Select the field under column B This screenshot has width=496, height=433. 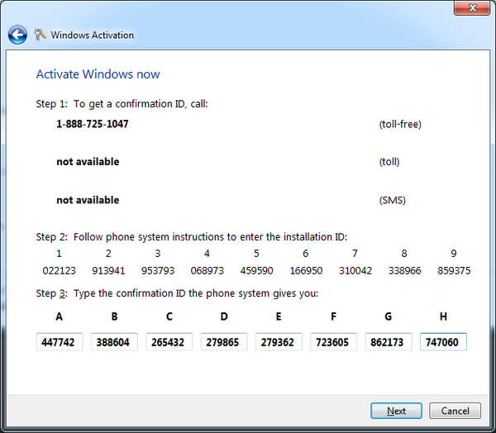coord(114,342)
